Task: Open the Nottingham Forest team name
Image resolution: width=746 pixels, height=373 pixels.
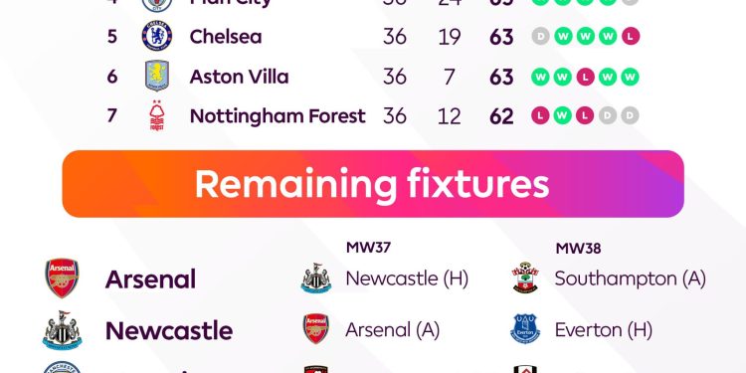Action: click(278, 116)
